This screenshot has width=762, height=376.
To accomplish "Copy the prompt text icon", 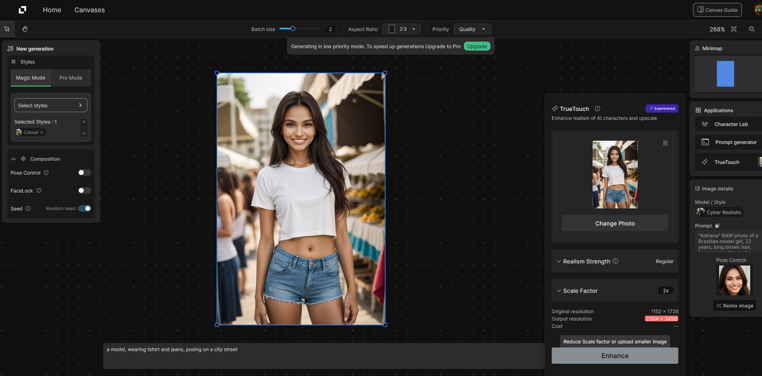I will (717, 226).
